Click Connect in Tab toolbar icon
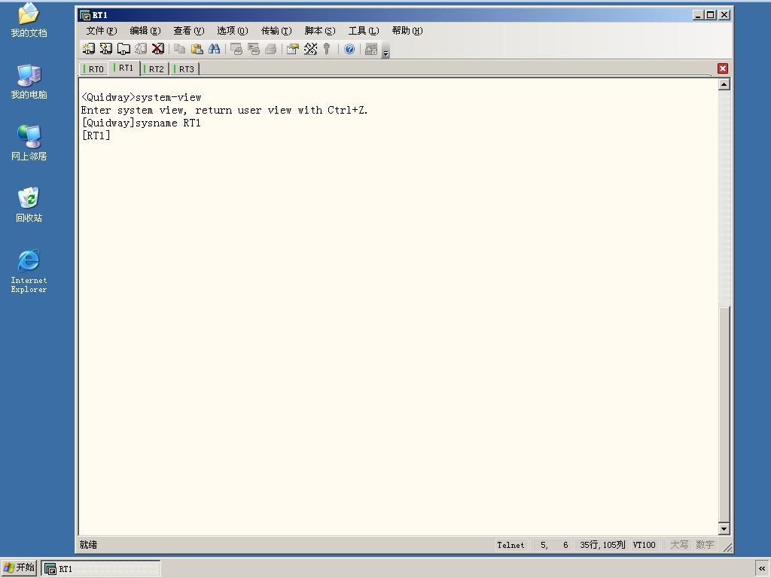 click(x=123, y=49)
